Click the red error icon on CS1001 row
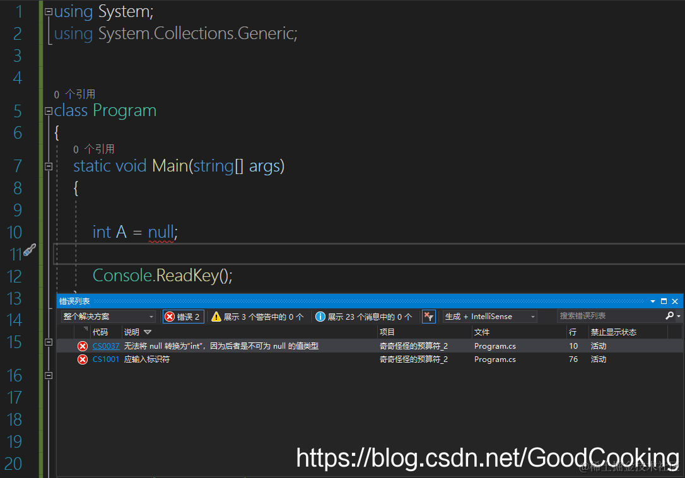The image size is (685, 478). click(x=83, y=359)
